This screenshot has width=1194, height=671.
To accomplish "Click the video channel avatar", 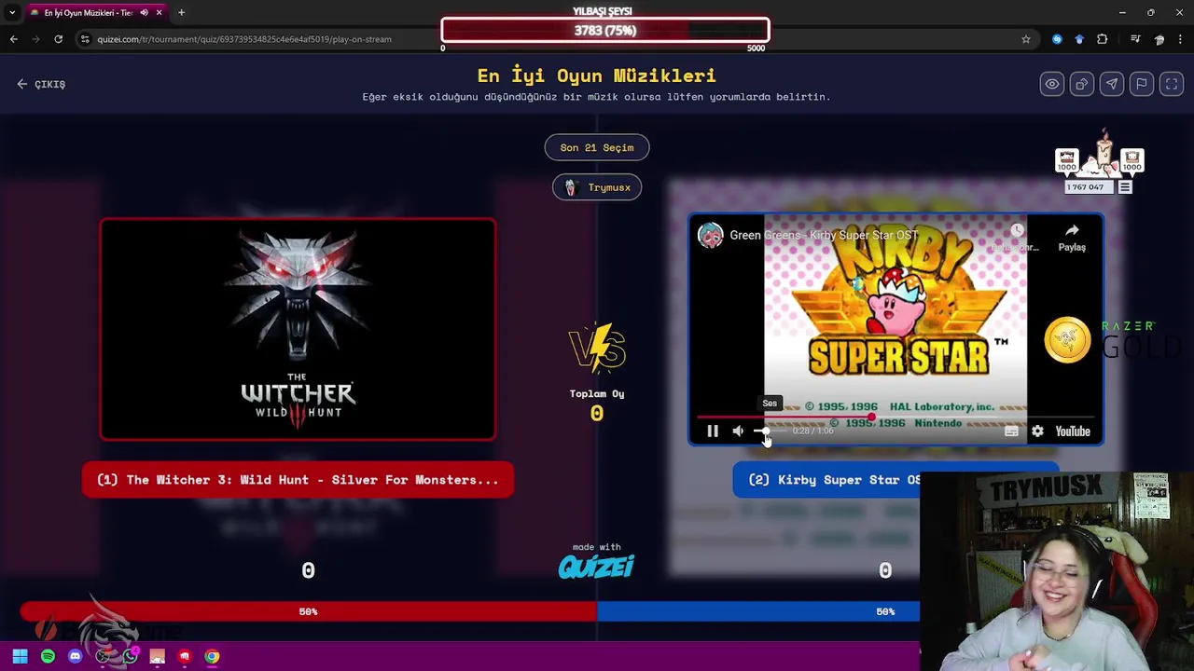I will (711, 235).
